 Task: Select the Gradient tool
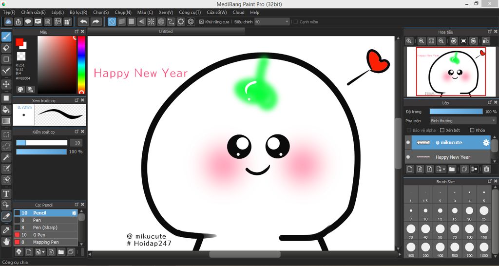(6, 121)
